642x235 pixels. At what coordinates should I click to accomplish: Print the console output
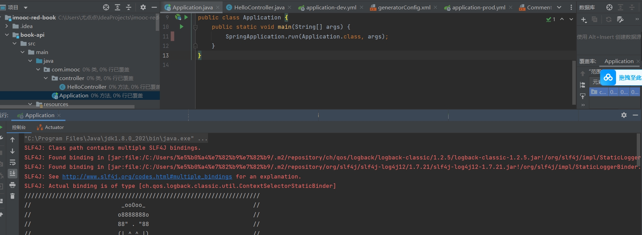[x=12, y=185]
